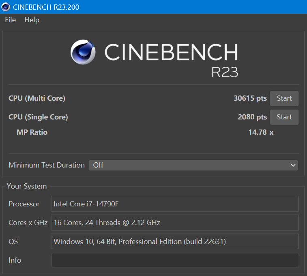Click the CPU (Multi Core) label

tap(37, 98)
